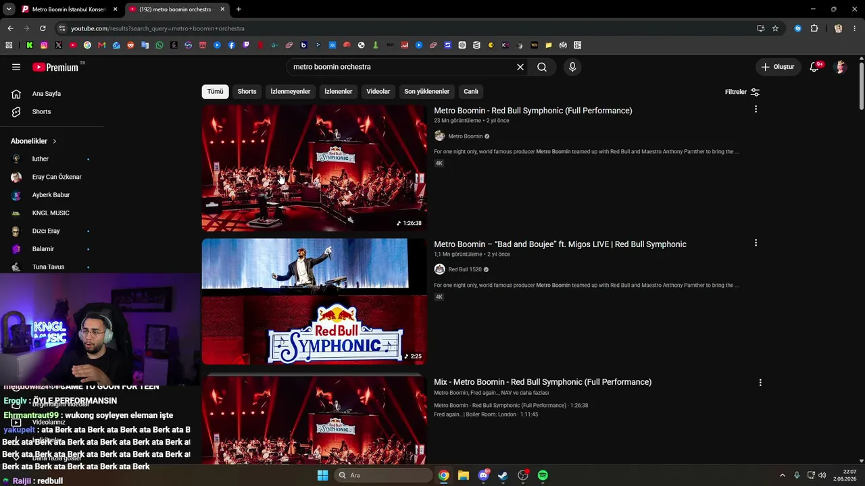
Task: Start voice search with the microphone
Action: pyautogui.click(x=572, y=67)
